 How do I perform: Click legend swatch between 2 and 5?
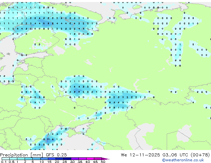(x=29, y=159)
